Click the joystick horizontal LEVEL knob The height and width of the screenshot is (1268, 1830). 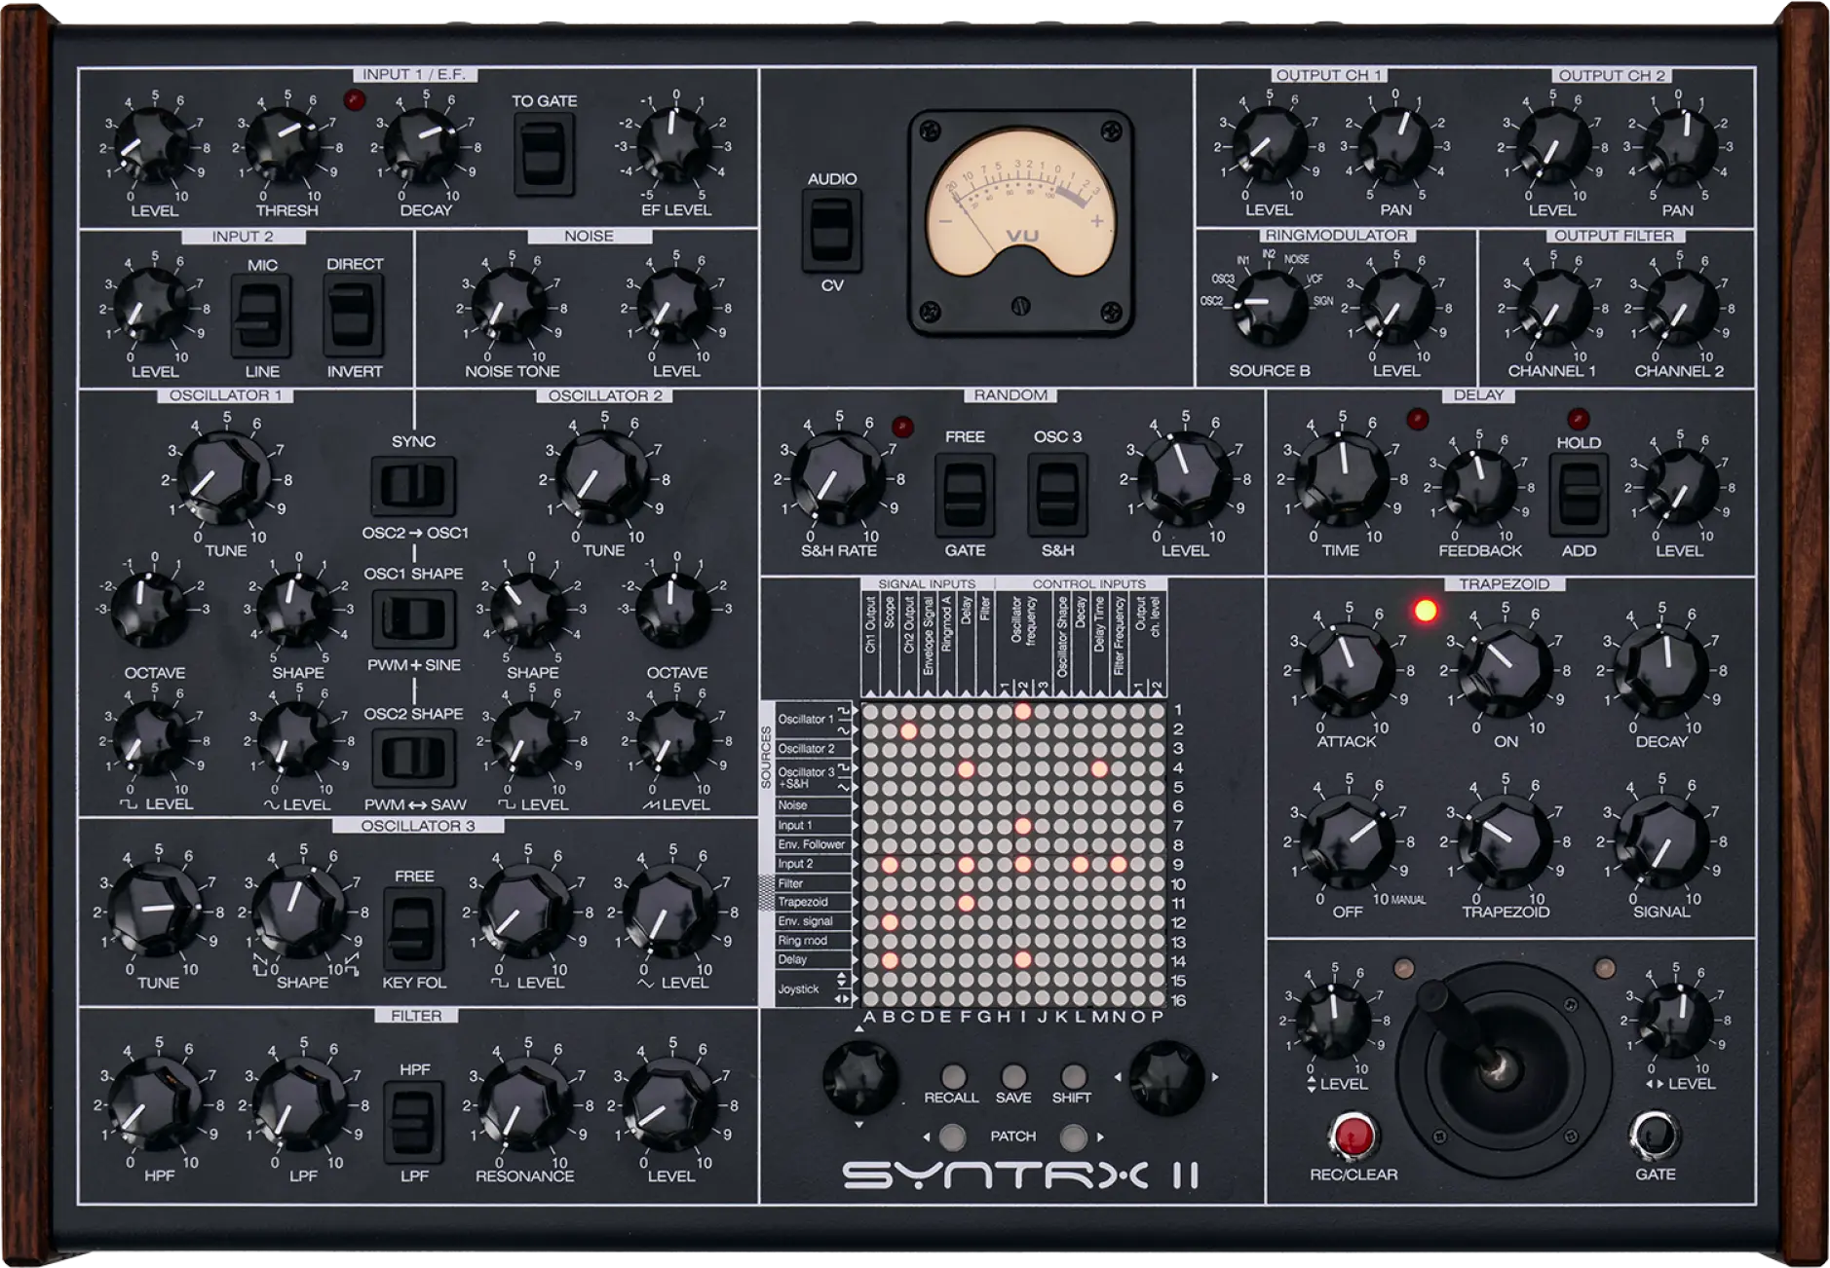1676,1020
